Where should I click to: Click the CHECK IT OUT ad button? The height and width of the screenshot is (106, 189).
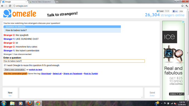(x=176, y=94)
